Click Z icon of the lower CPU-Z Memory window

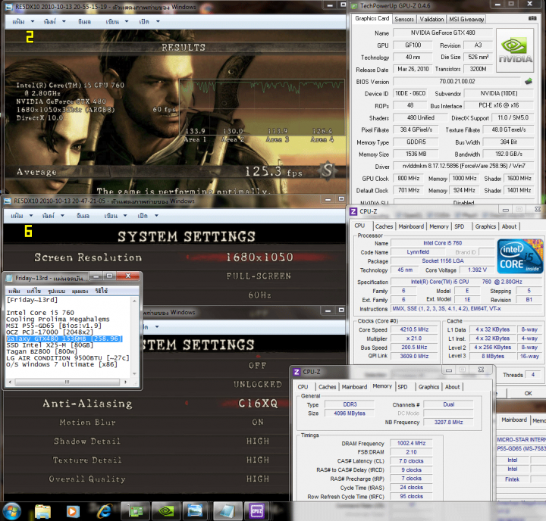tap(297, 372)
